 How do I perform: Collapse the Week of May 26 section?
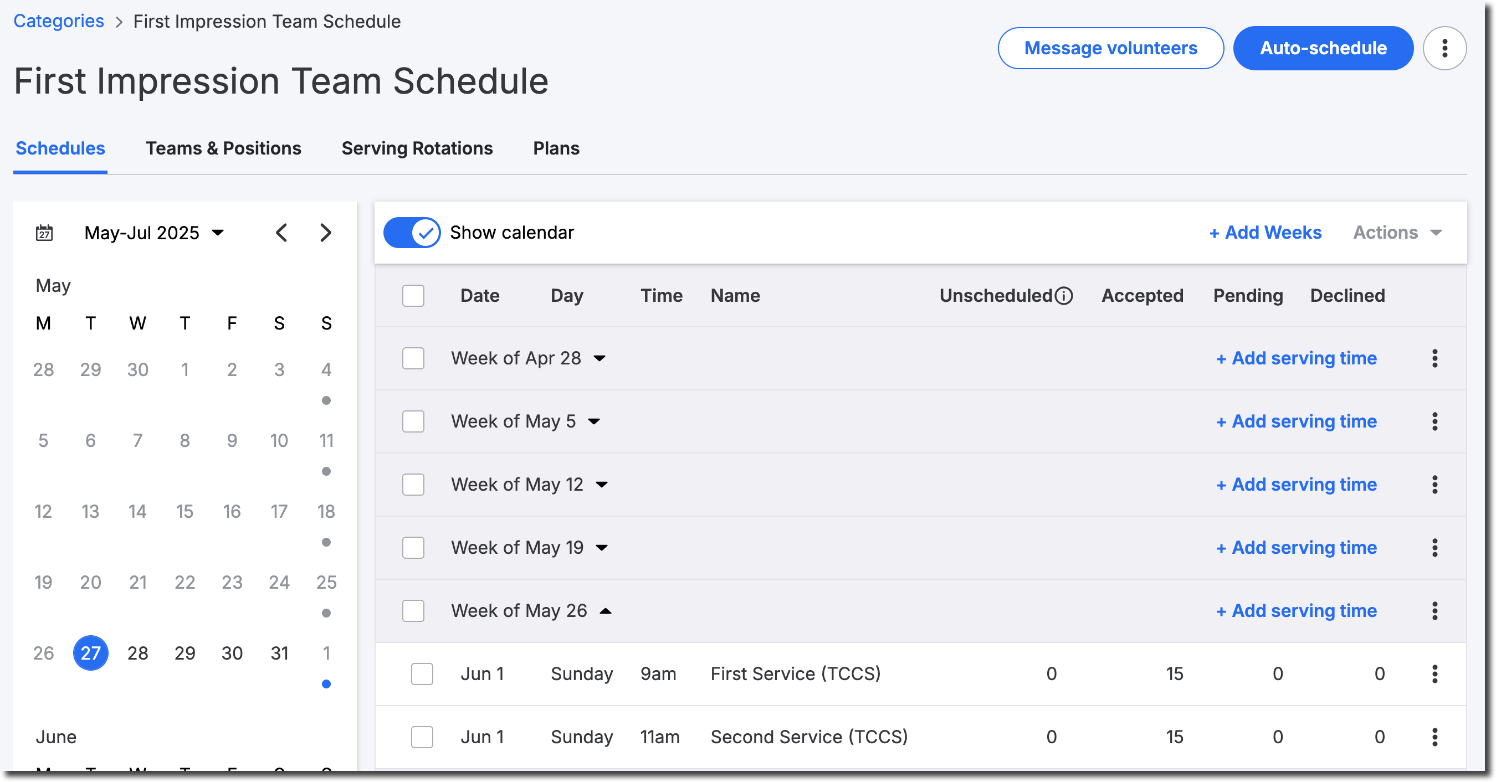[x=606, y=611]
